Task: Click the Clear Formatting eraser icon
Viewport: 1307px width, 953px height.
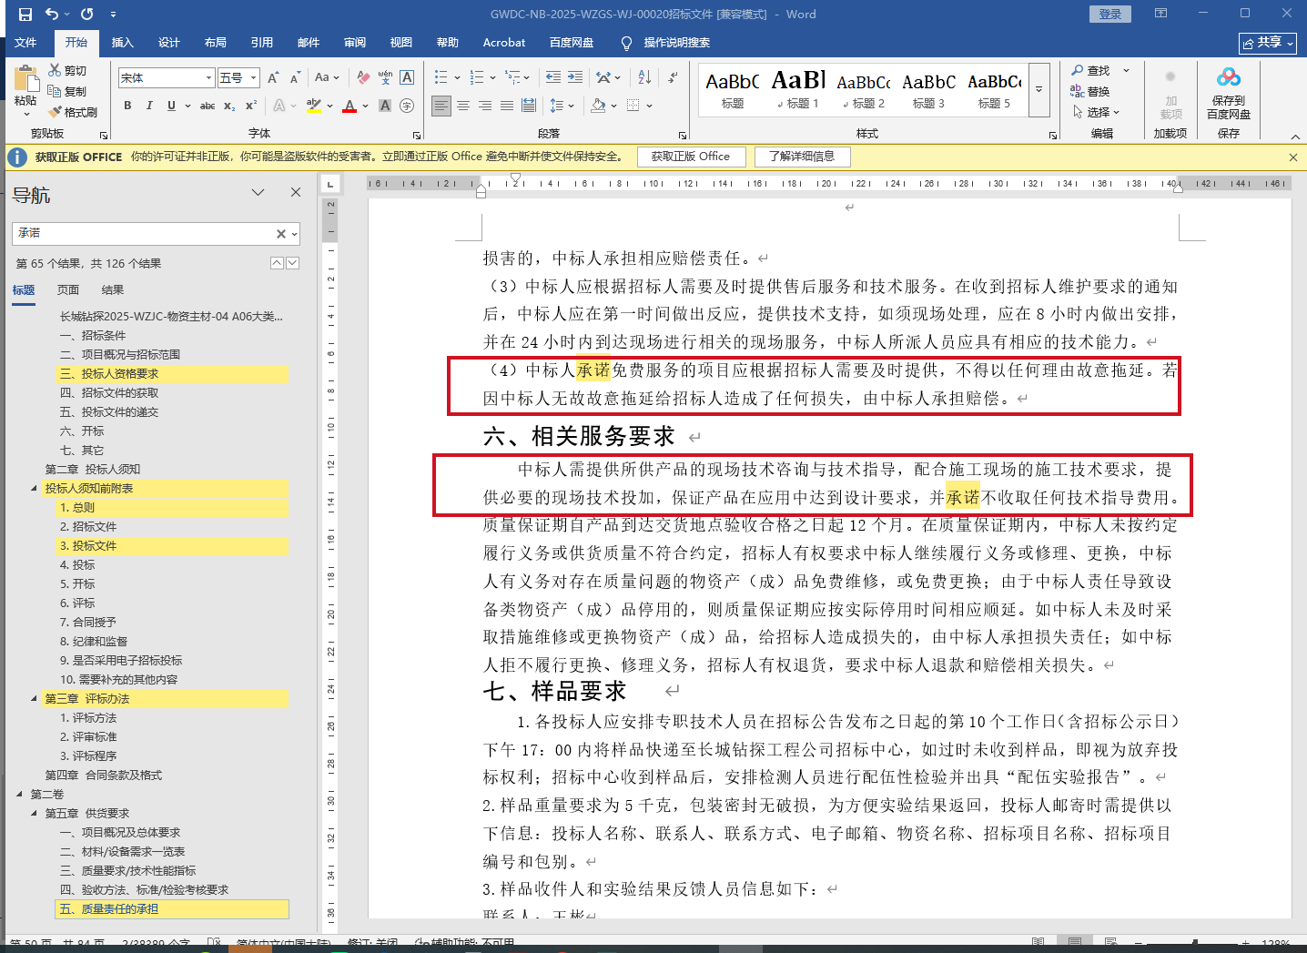Action: (x=363, y=77)
